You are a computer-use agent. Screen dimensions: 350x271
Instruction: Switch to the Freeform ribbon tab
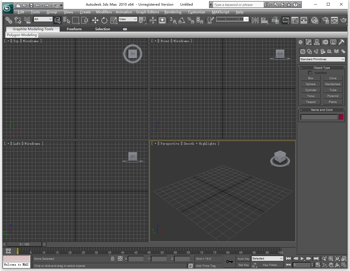tap(74, 29)
